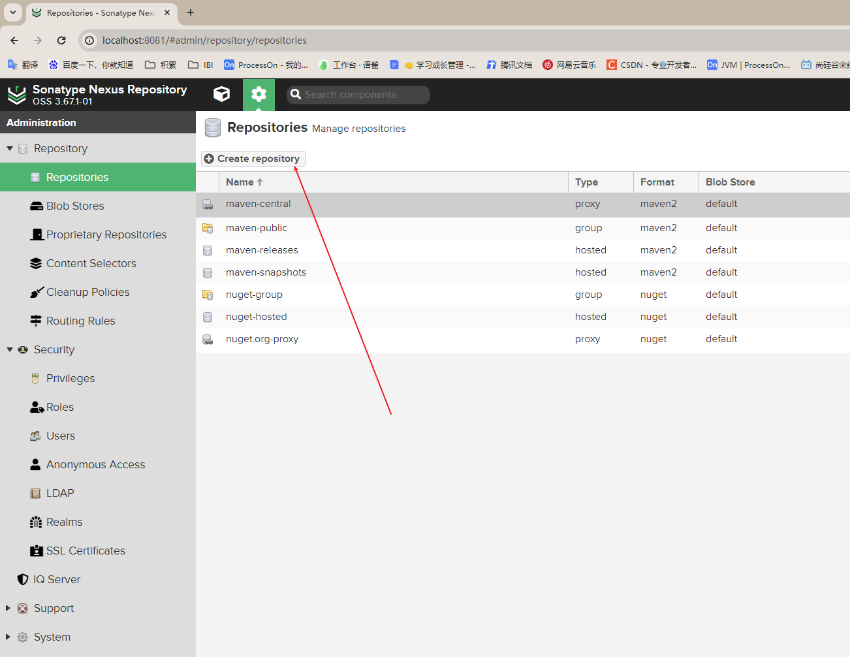
Task: Expand the System tree section
Action: click(x=8, y=637)
